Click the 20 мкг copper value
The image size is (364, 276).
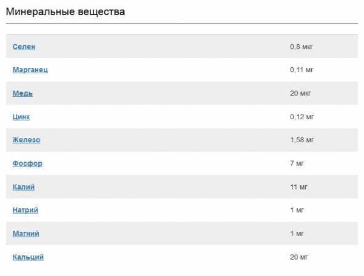click(x=300, y=93)
